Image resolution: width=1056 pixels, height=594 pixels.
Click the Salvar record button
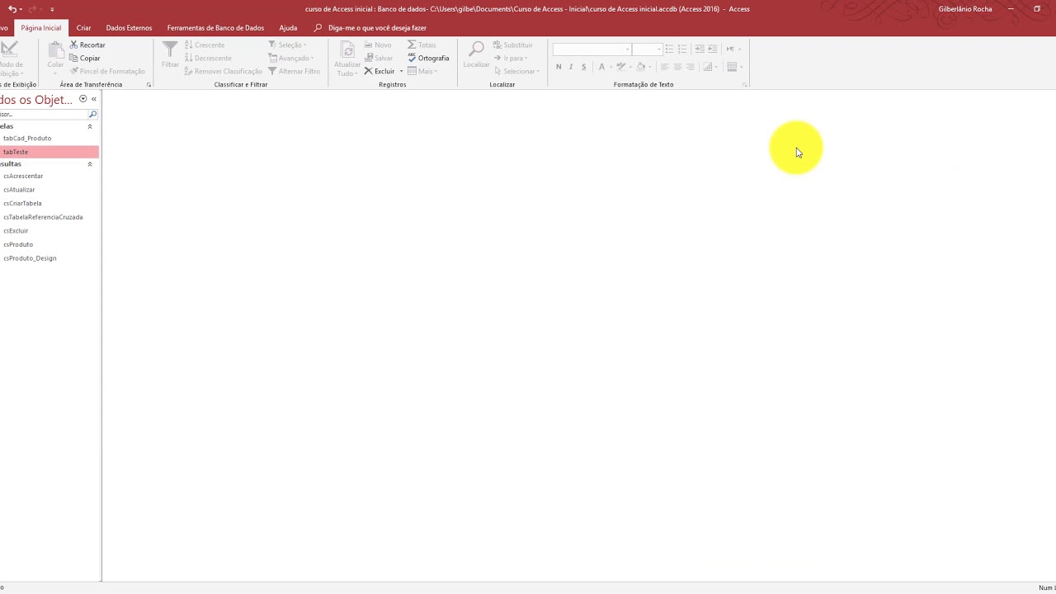379,58
